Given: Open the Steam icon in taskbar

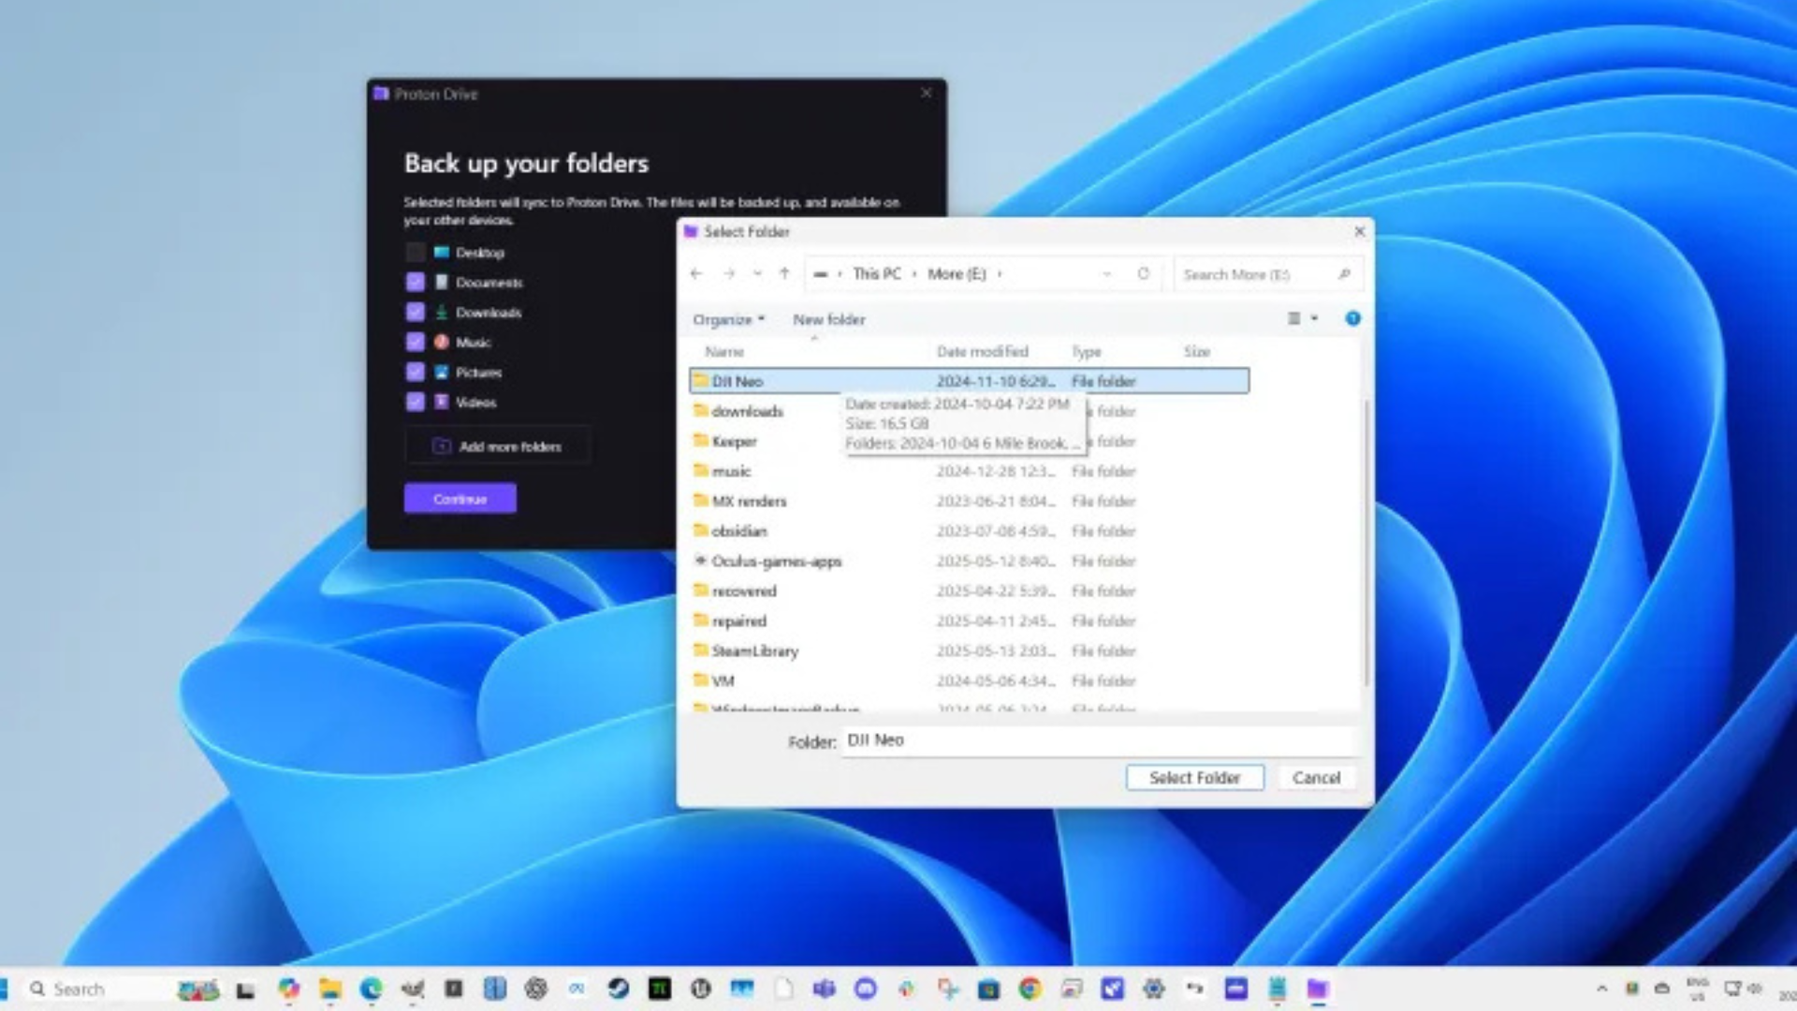Looking at the screenshot, I should pos(619,989).
